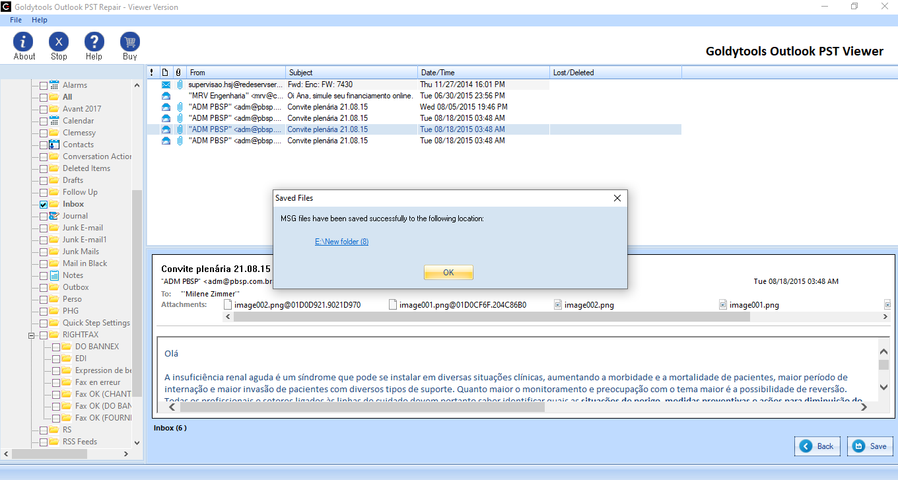Viewport: 898px width, 480px height.
Task: Check the Outbox folder checkbox
Action: [x=44, y=288]
